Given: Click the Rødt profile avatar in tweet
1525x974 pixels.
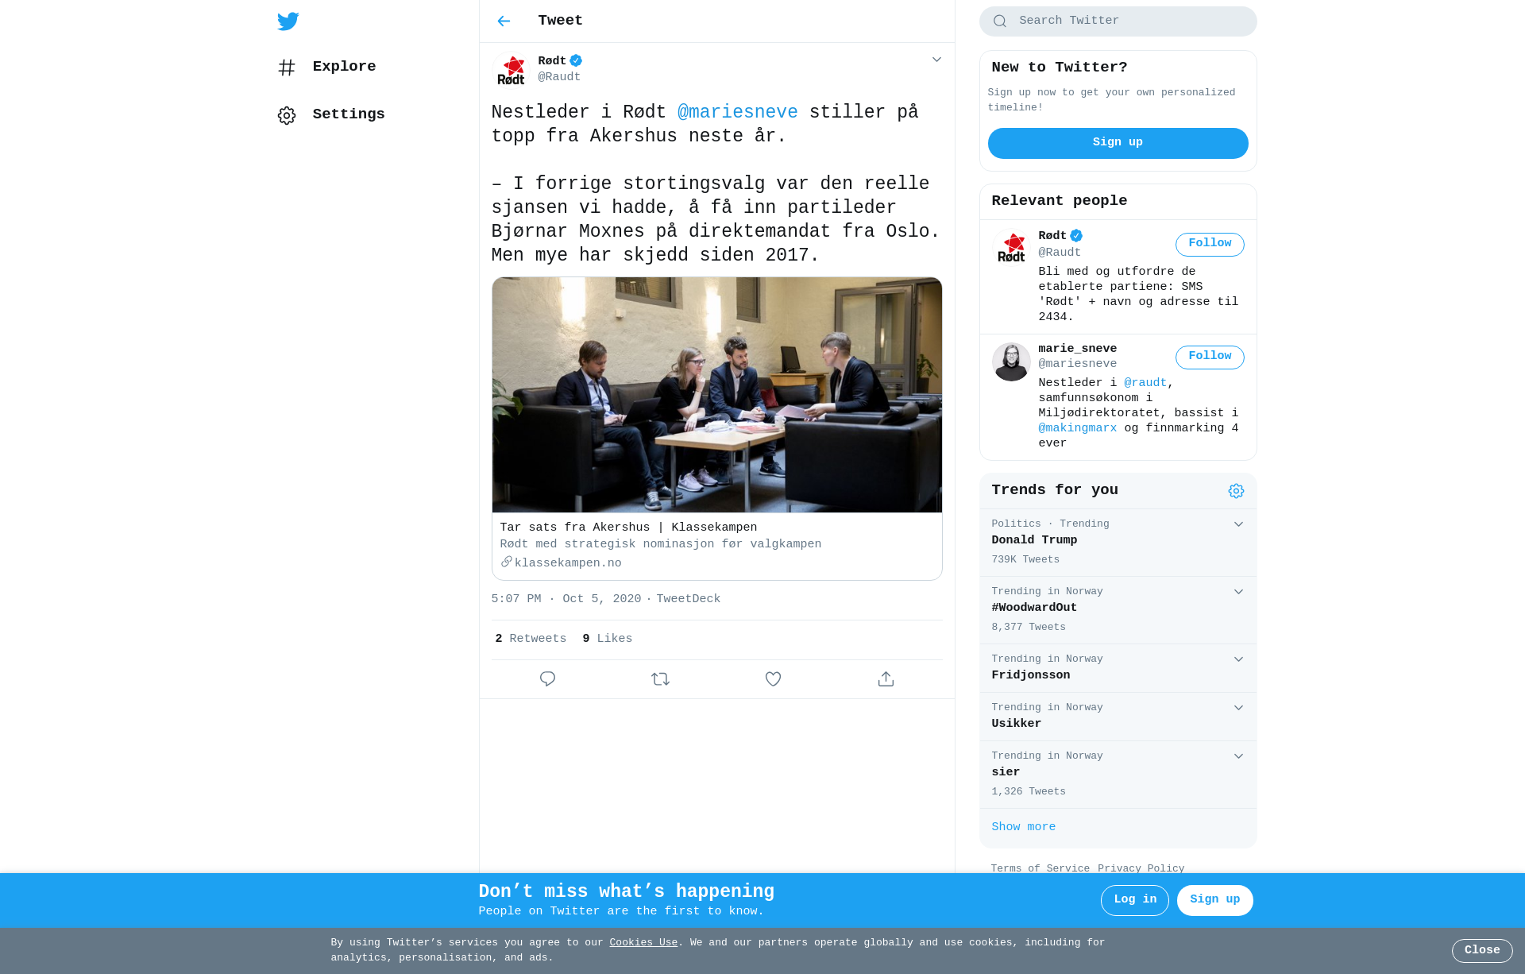Looking at the screenshot, I should 512,70.
